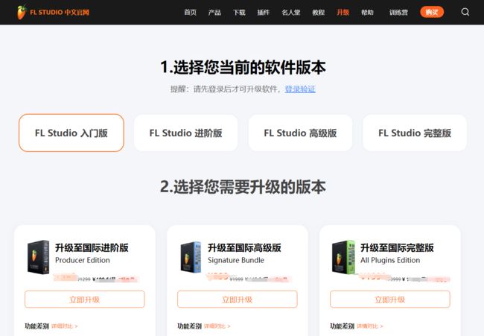
Task: Click 立即升级 under All Plugins Edition
Action: click(390, 299)
